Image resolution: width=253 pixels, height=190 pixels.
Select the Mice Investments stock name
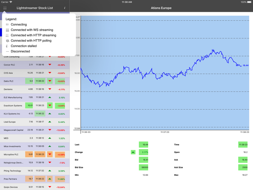pos(12,146)
